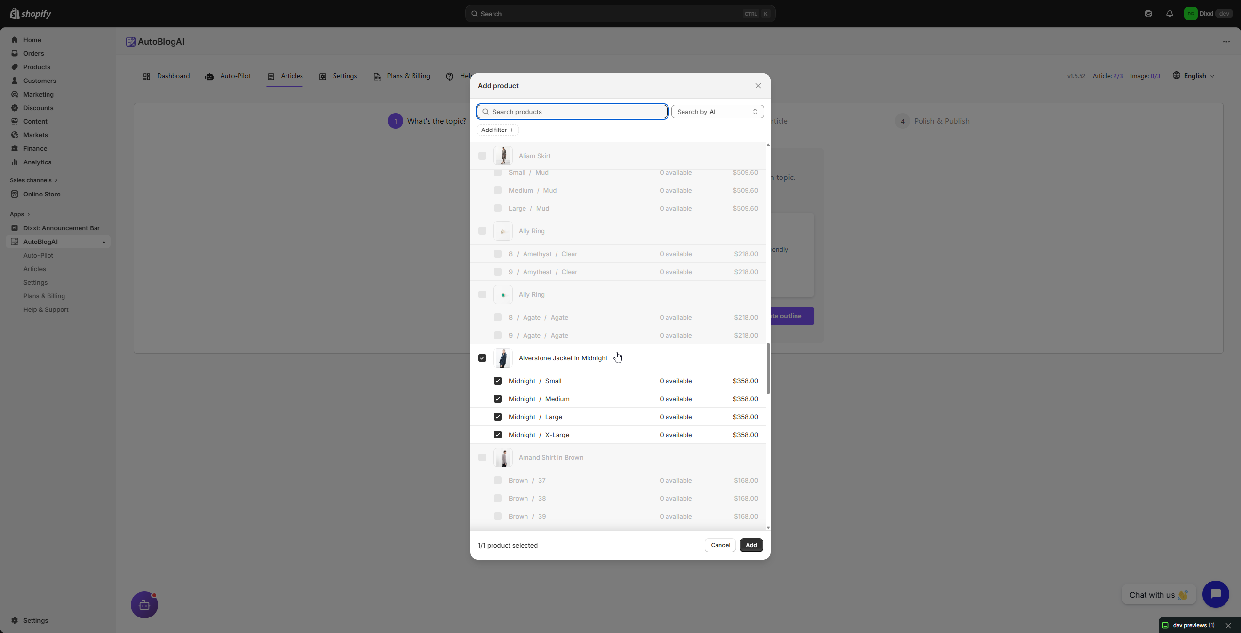The width and height of the screenshot is (1241, 633).
Task: Click the Markets globe icon
Action: point(15,135)
